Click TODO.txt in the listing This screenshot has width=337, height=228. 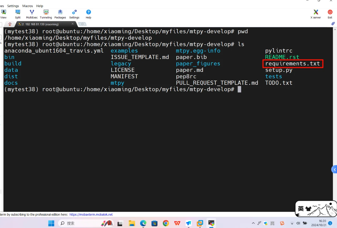click(x=279, y=83)
